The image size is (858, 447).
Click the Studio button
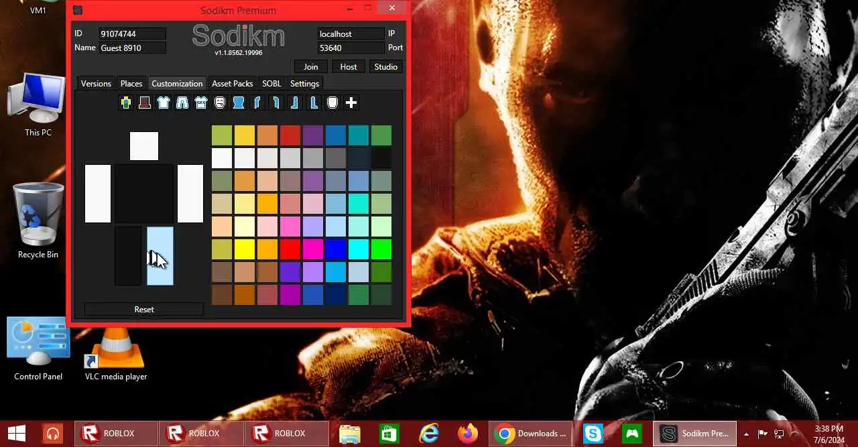(386, 66)
